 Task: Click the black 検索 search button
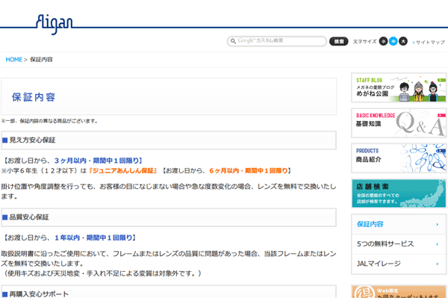tap(338, 41)
